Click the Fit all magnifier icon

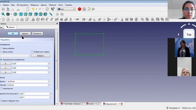[x=3, y=14]
